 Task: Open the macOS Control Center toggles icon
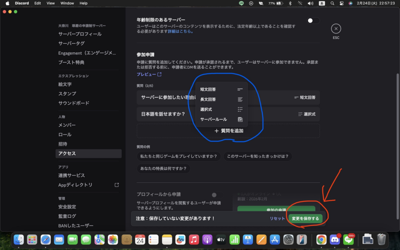coord(341,3)
